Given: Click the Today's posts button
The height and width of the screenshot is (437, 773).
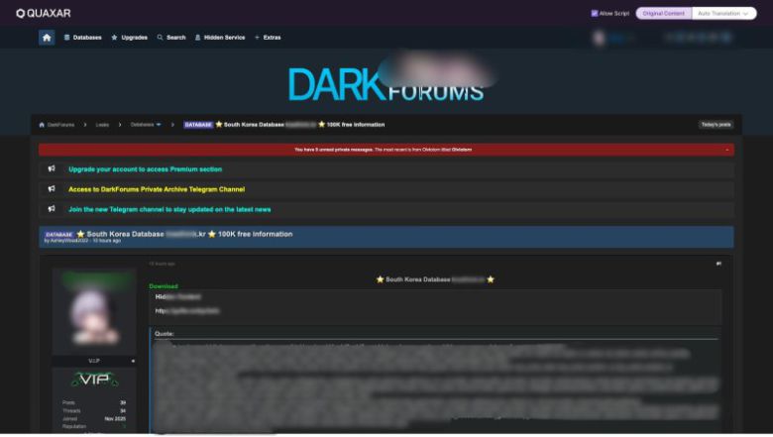Looking at the screenshot, I should pos(716,125).
